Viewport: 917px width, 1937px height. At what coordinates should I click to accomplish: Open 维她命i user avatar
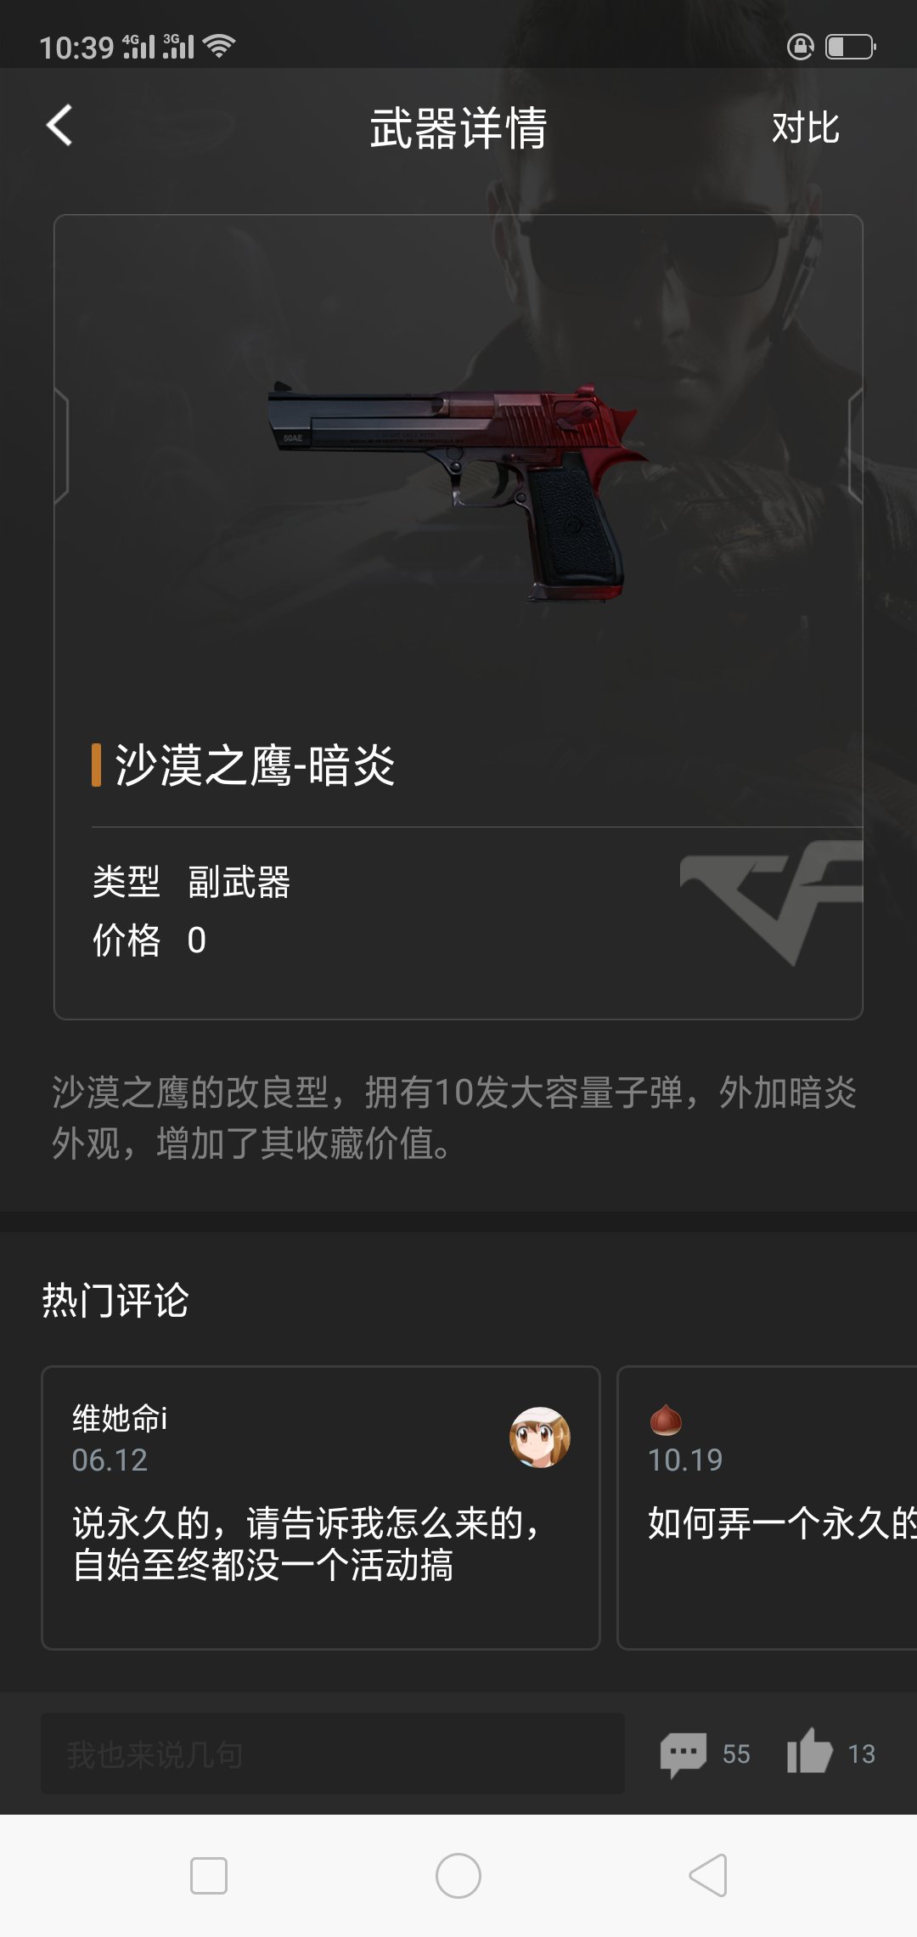pos(540,1437)
